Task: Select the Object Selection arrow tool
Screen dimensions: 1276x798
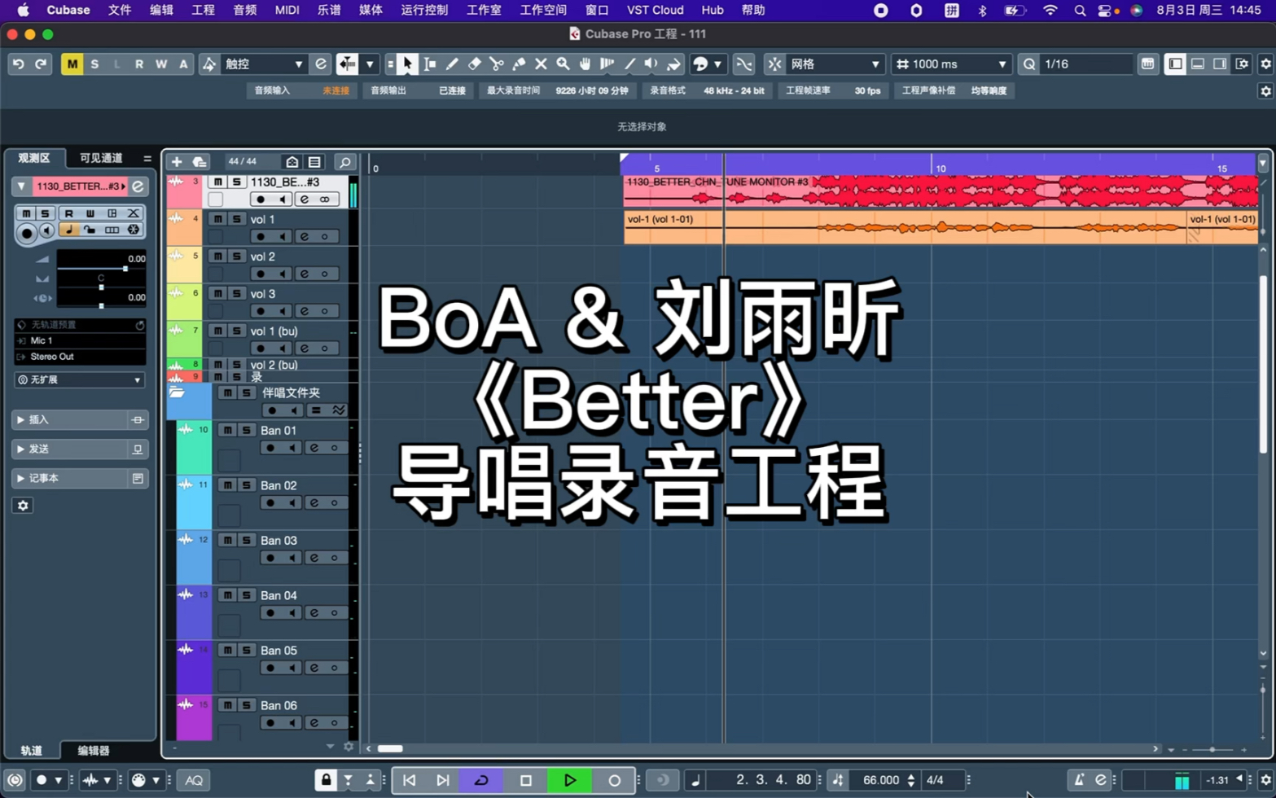Action: pos(407,64)
